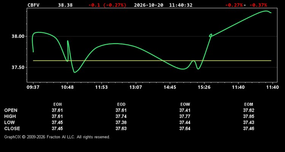Viewport: 285px width, 152px height.
Task: Select the 11:53 time axis label
Action: (101, 87)
